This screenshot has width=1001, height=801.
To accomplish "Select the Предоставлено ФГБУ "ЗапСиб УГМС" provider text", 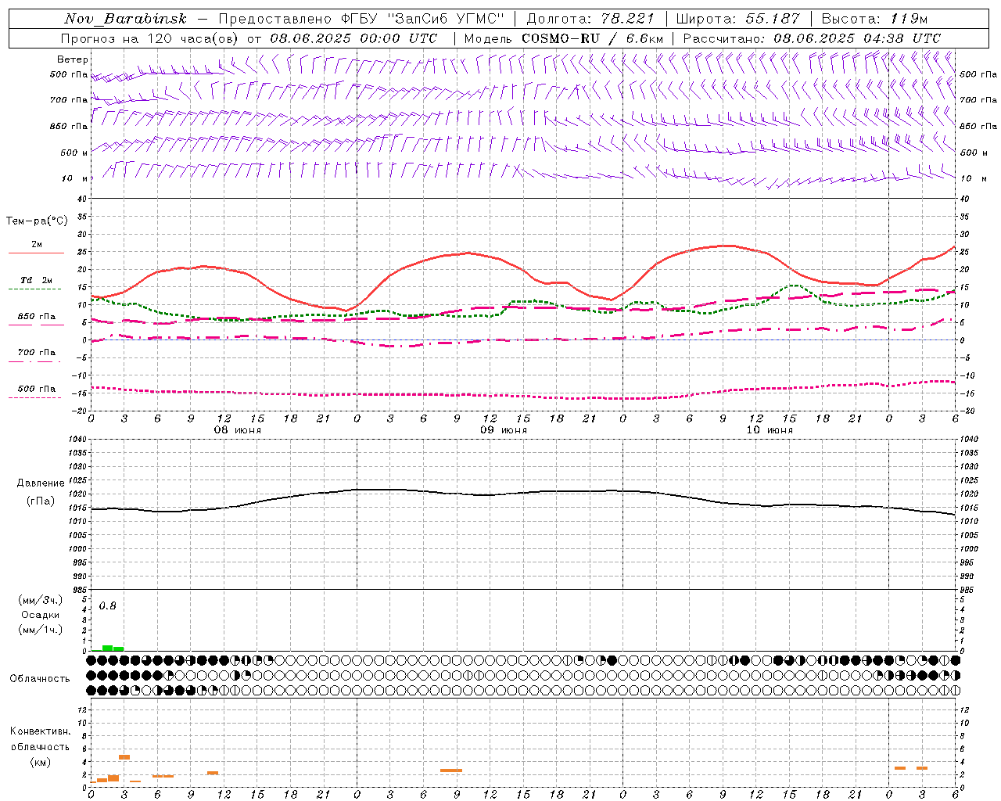I will 361,19.
